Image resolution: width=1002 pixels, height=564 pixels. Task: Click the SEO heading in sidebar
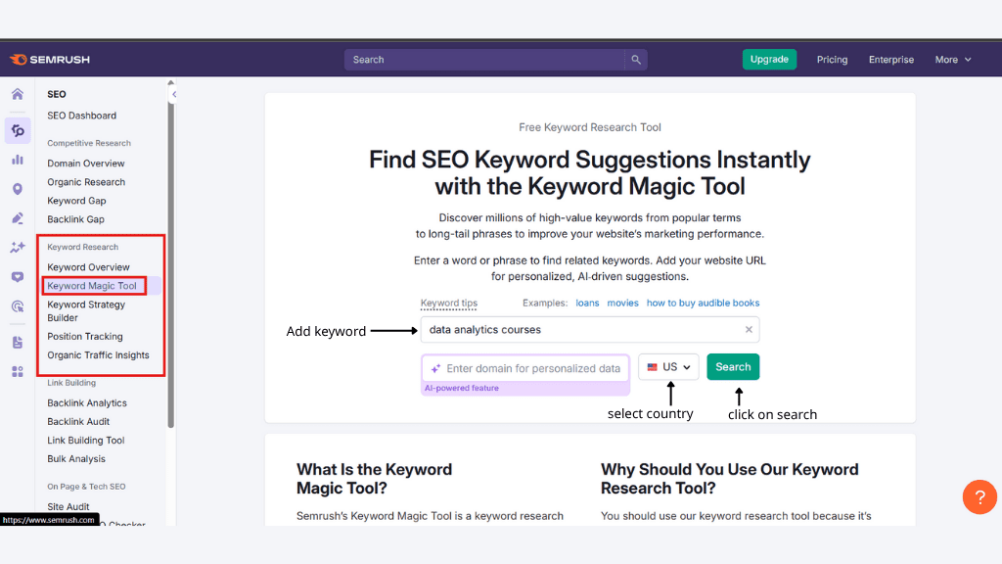(x=56, y=95)
